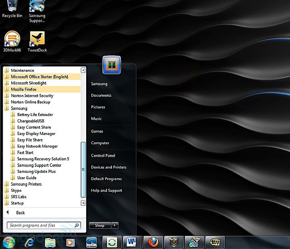Expand the Samsung Printers folder
The width and height of the screenshot is (290, 249).
(x=42, y=184)
